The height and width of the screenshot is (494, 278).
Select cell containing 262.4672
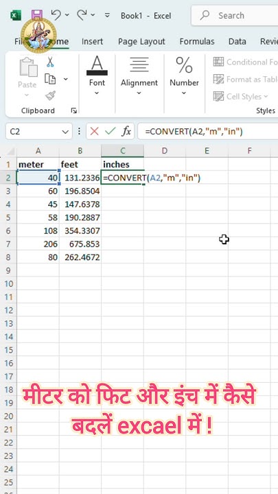[80, 257]
